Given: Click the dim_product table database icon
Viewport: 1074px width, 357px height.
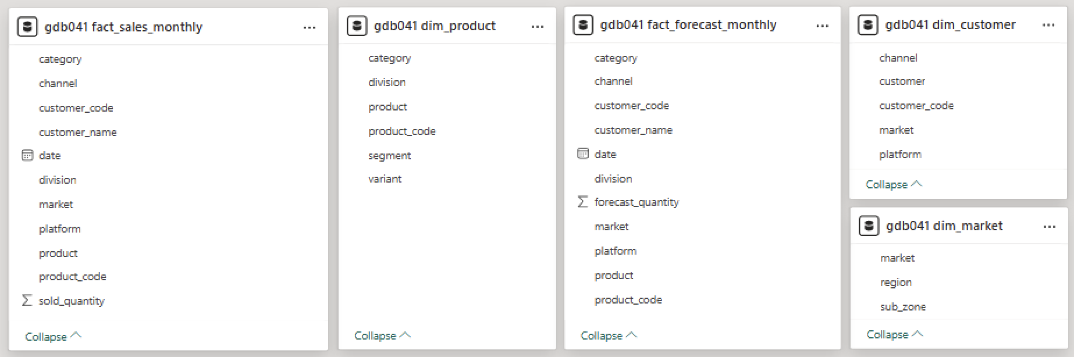Looking at the screenshot, I should click(x=357, y=26).
